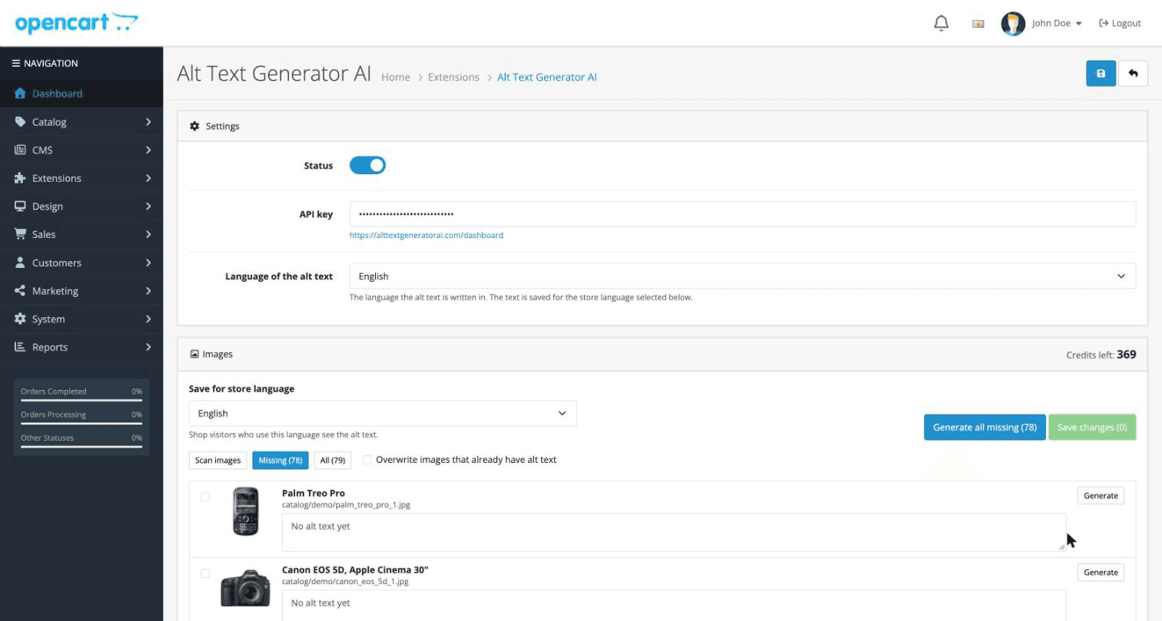
Task: Click Generate all missing (78) button
Action: click(984, 428)
